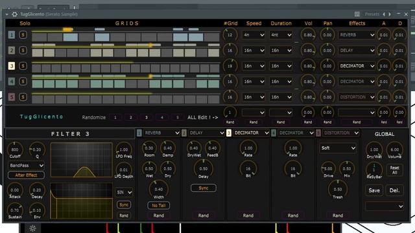The height and width of the screenshot is (233, 415).
Task: Open distortion Soft mode dropdown
Action: (338, 148)
